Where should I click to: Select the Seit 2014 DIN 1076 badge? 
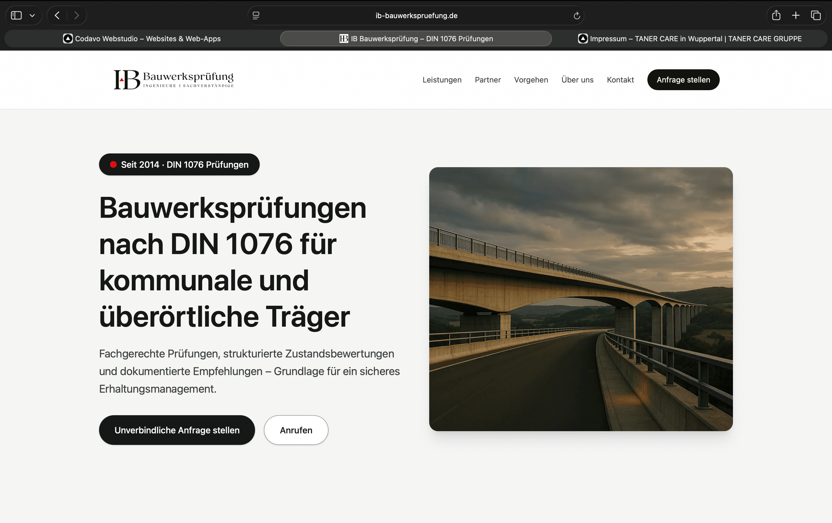click(x=179, y=165)
